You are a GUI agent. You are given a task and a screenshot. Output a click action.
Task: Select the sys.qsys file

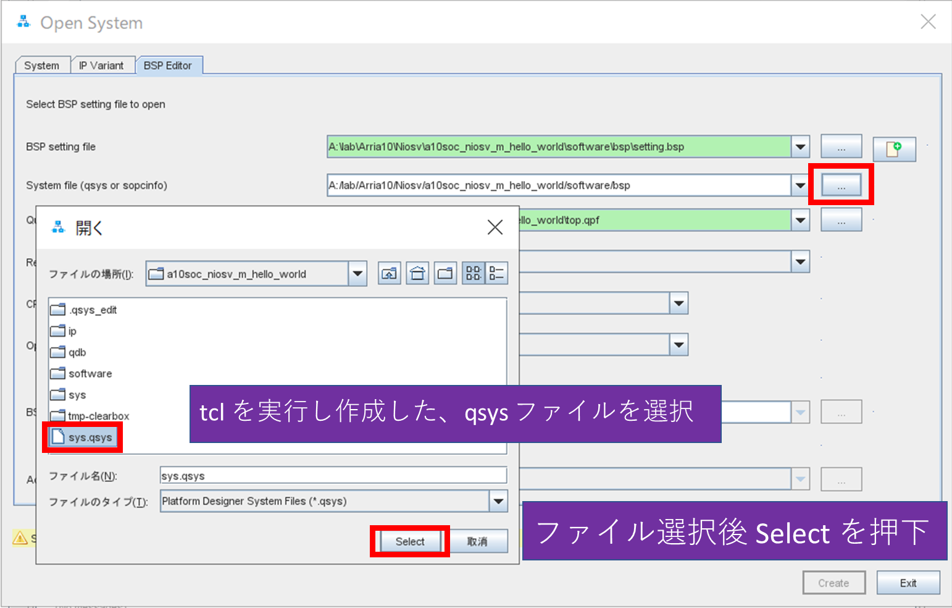click(x=90, y=437)
